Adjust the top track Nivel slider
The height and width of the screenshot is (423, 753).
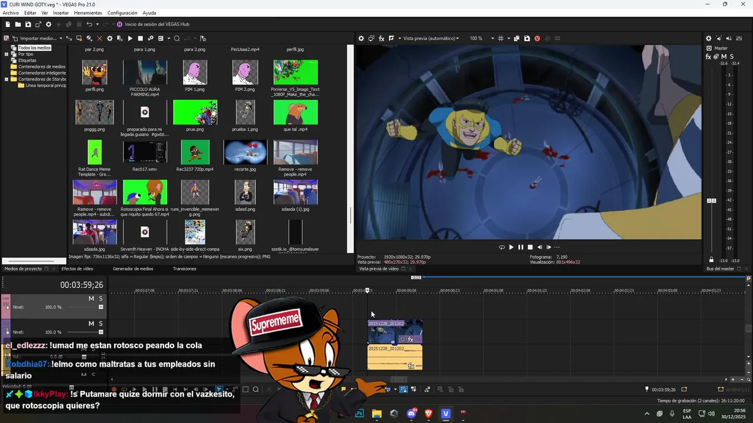point(101,307)
